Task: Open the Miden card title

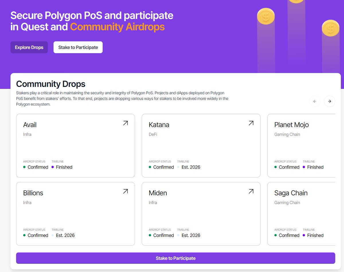Action: [x=158, y=193]
